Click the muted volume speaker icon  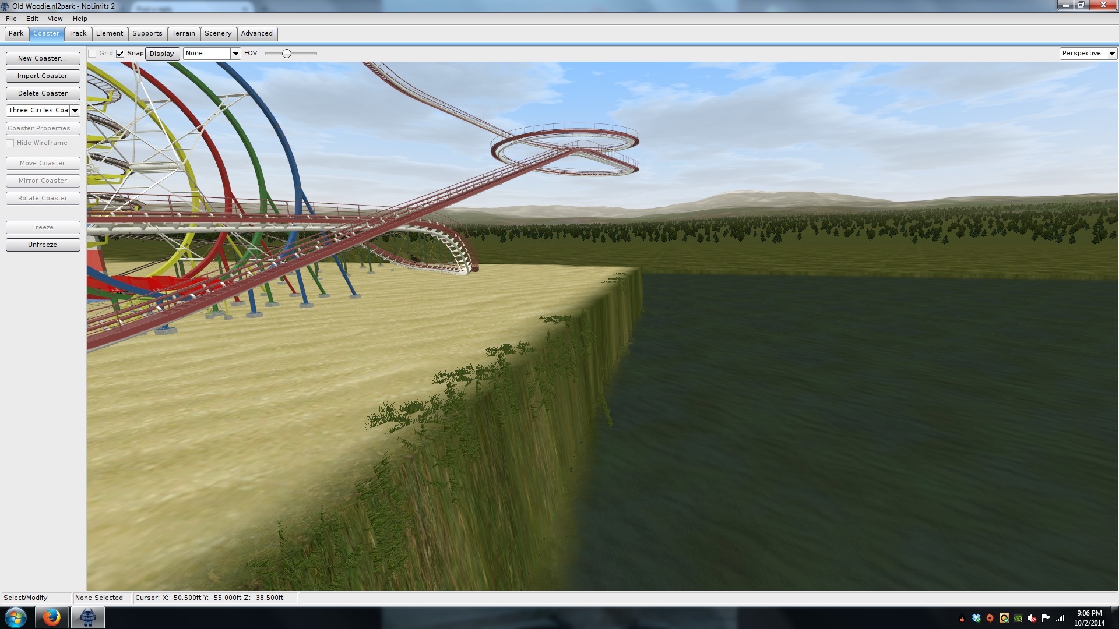point(1032,619)
